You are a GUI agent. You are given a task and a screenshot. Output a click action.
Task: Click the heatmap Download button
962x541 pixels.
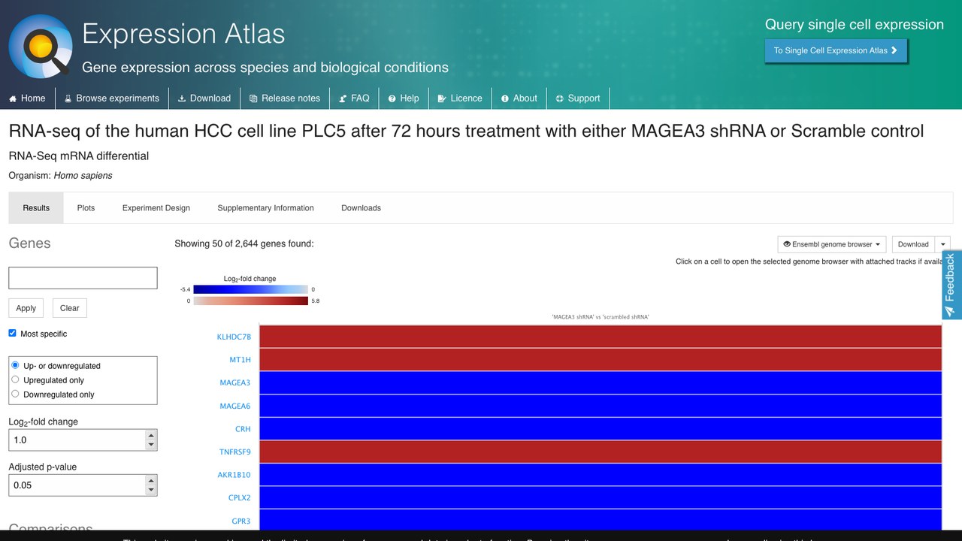point(913,244)
